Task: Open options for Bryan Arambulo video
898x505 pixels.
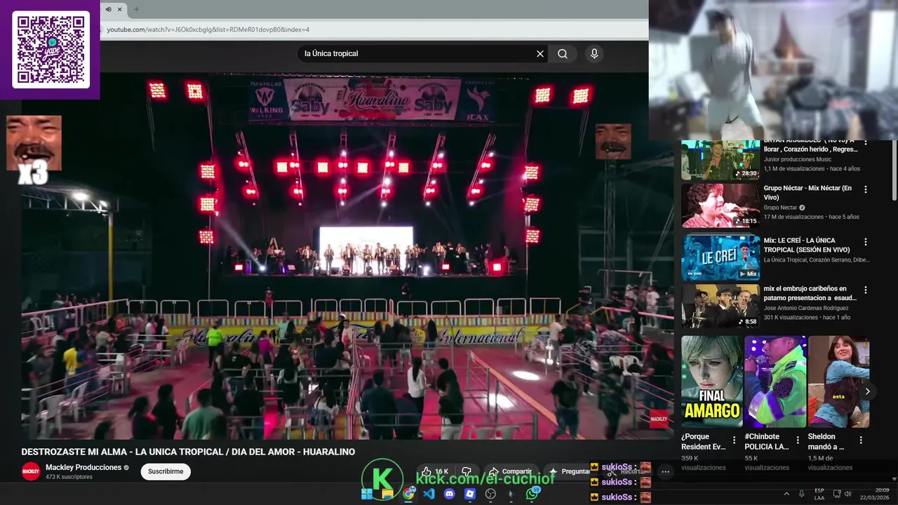Action: point(866,143)
